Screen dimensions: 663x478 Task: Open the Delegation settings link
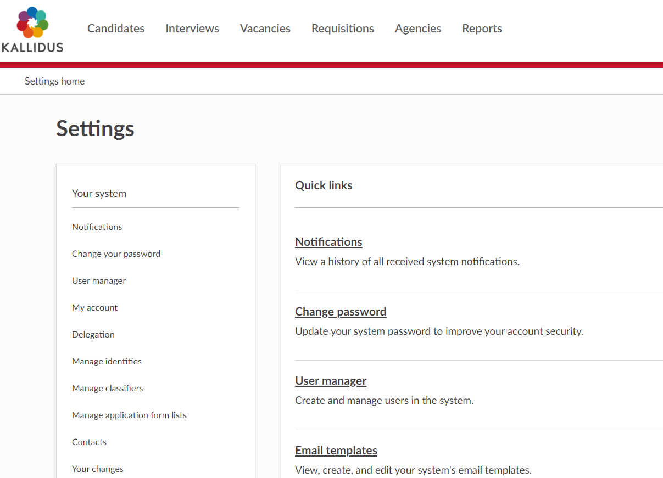93,335
